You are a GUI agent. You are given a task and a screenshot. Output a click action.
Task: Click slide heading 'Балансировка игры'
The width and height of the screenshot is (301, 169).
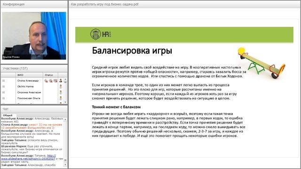point(132,51)
